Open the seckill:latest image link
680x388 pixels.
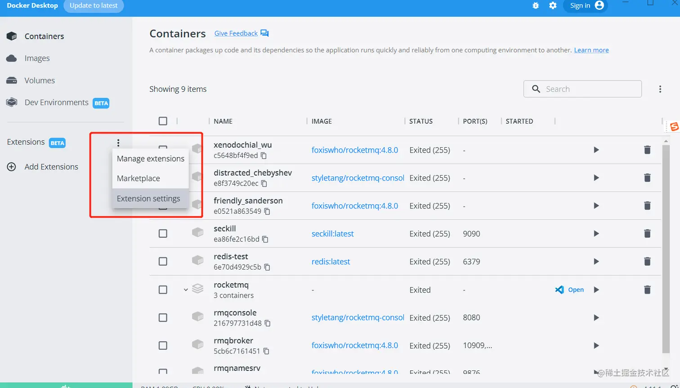click(x=333, y=234)
